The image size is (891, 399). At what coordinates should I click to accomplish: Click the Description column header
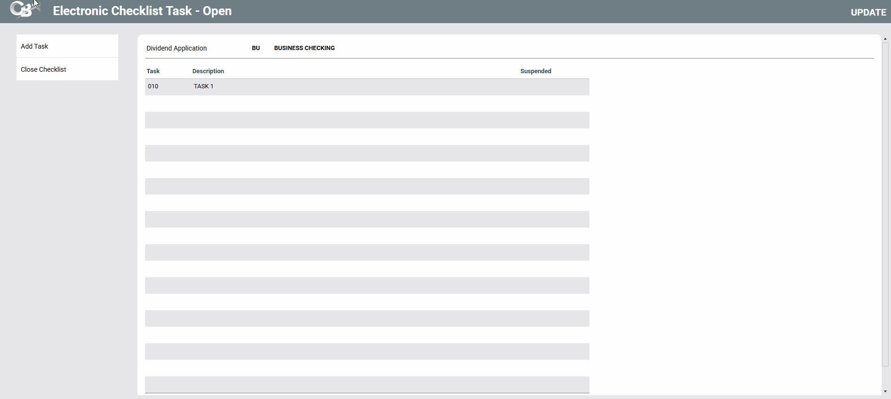point(208,71)
